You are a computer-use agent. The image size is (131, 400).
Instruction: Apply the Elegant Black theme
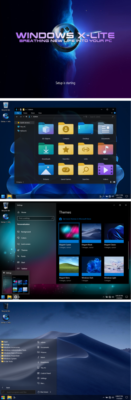[91, 233]
